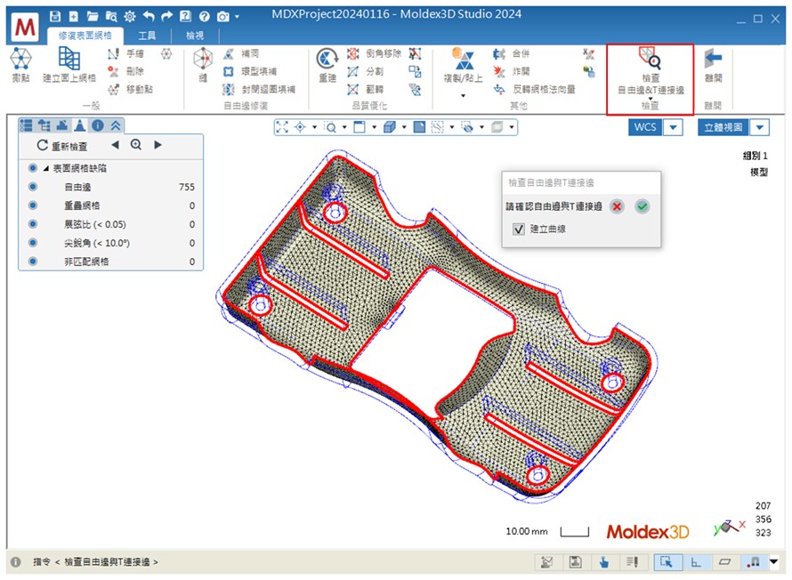Viewport: 792px width, 580px height.
Task: Go to next defect with right arrow
Action: click(x=158, y=145)
